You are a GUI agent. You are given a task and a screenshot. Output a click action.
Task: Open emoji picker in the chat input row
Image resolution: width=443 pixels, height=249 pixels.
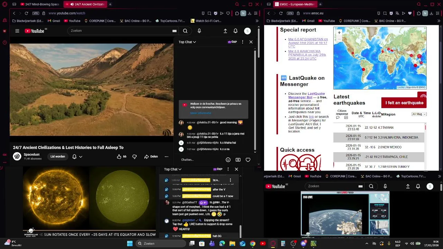tap(228, 160)
